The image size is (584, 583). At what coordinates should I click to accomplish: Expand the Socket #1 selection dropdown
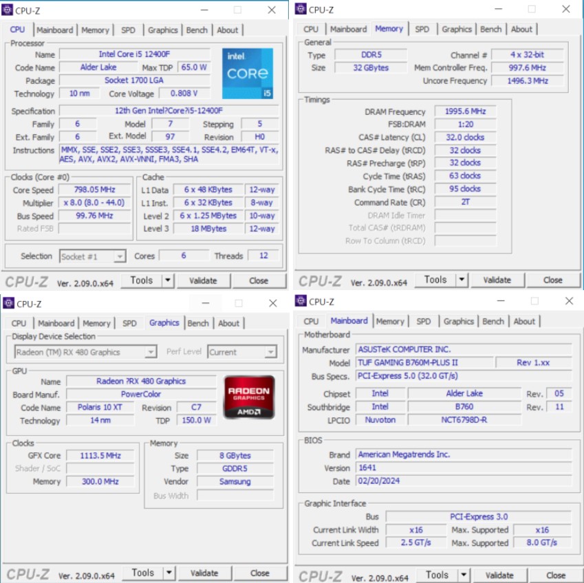pyautogui.click(x=119, y=256)
